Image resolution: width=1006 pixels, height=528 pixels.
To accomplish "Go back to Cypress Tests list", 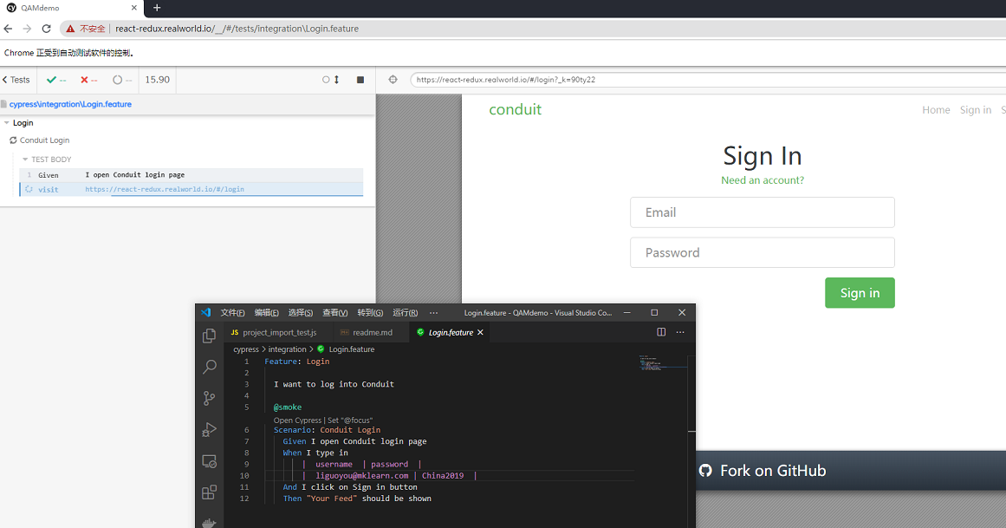I will click(x=16, y=80).
